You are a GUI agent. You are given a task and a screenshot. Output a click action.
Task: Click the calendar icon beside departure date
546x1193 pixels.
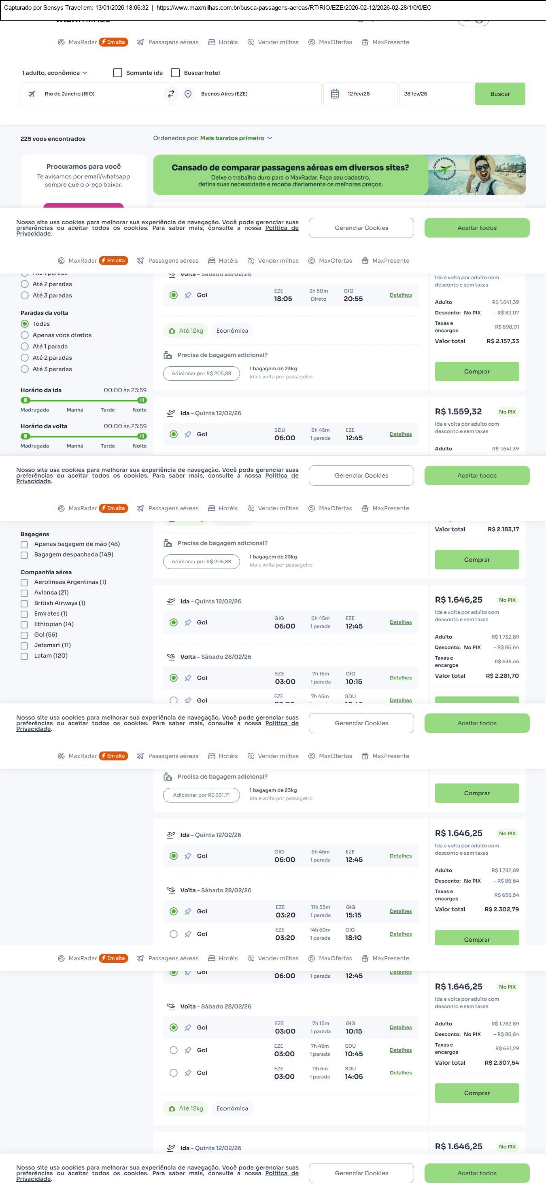[x=335, y=94]
